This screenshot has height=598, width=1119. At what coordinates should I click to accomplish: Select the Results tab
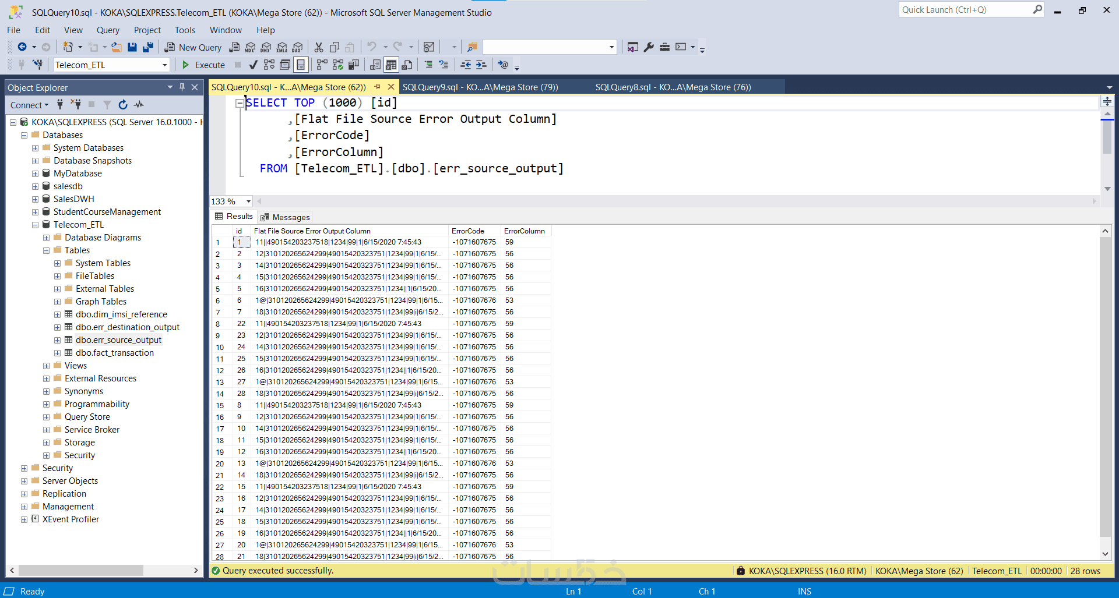234,217
